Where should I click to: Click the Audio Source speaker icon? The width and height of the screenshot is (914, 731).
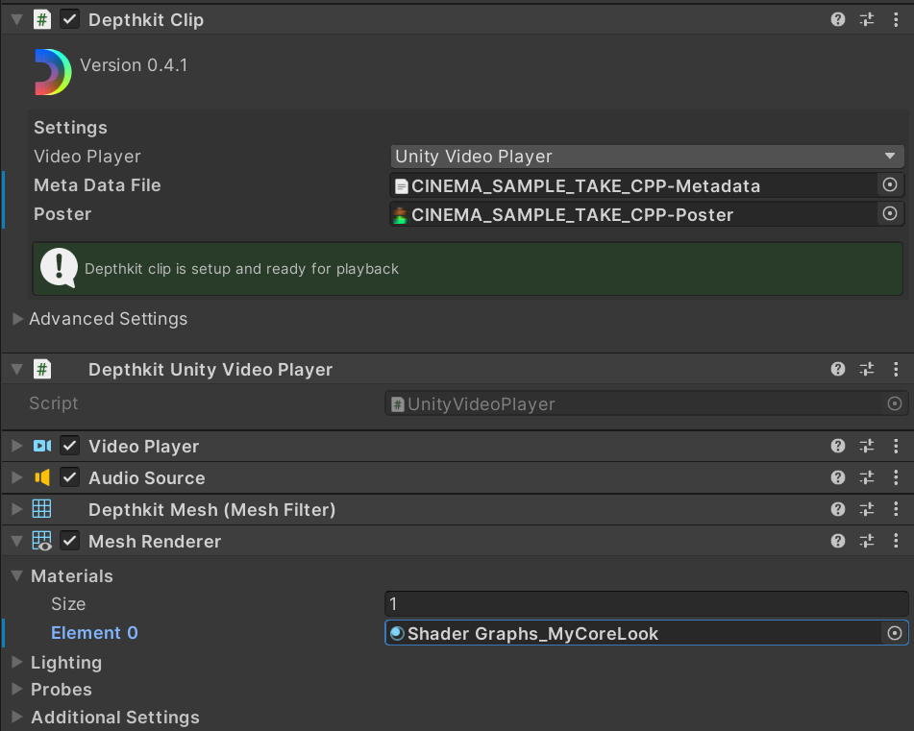click(40, 477)
